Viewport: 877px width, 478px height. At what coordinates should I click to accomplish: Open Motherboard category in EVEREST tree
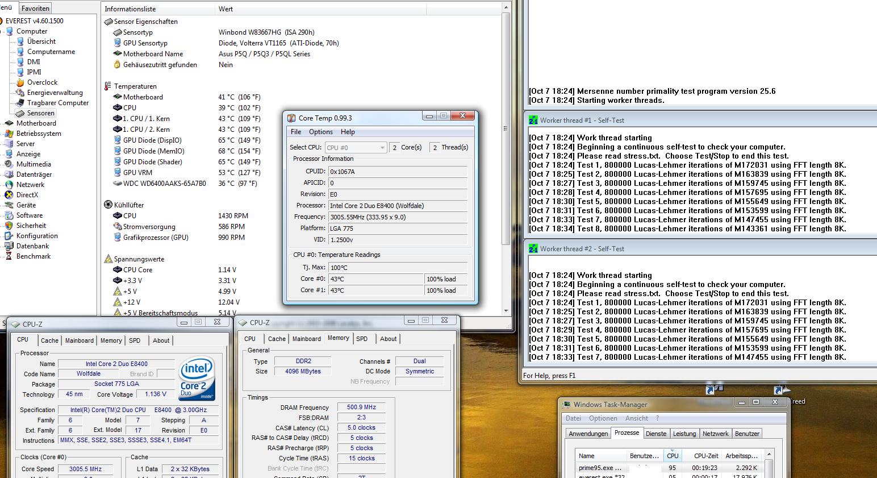[36, 123]
